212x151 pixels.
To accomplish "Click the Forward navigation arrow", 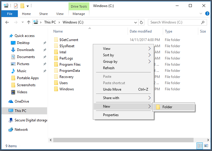I will point(16,22).
